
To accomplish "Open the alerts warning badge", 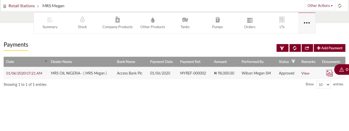I will click(342, 70).
